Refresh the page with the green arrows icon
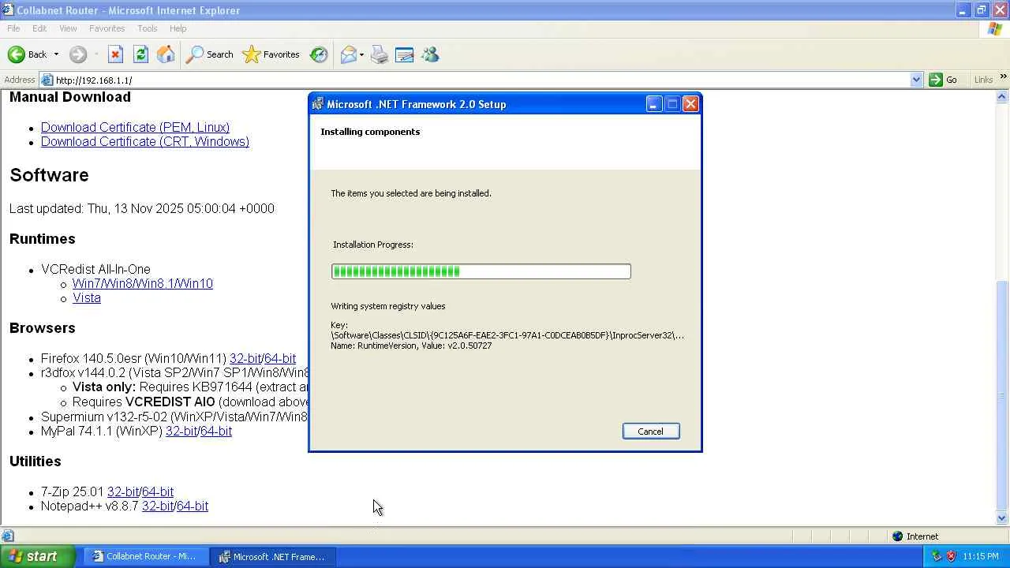The height and width of the screenshot is (568, 1010). click(140, 54)
